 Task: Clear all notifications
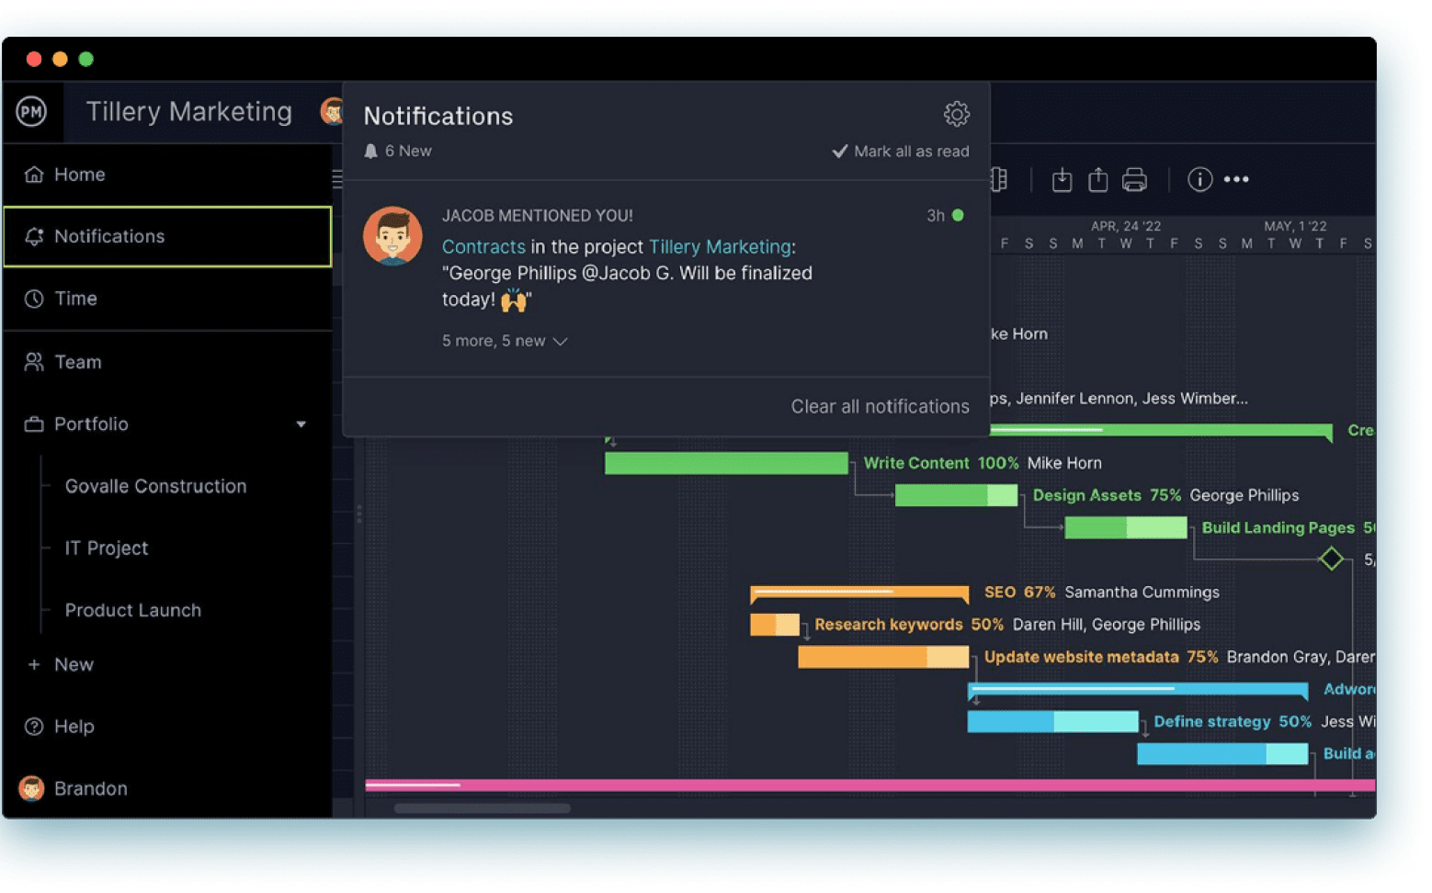[x=880, y=406]
